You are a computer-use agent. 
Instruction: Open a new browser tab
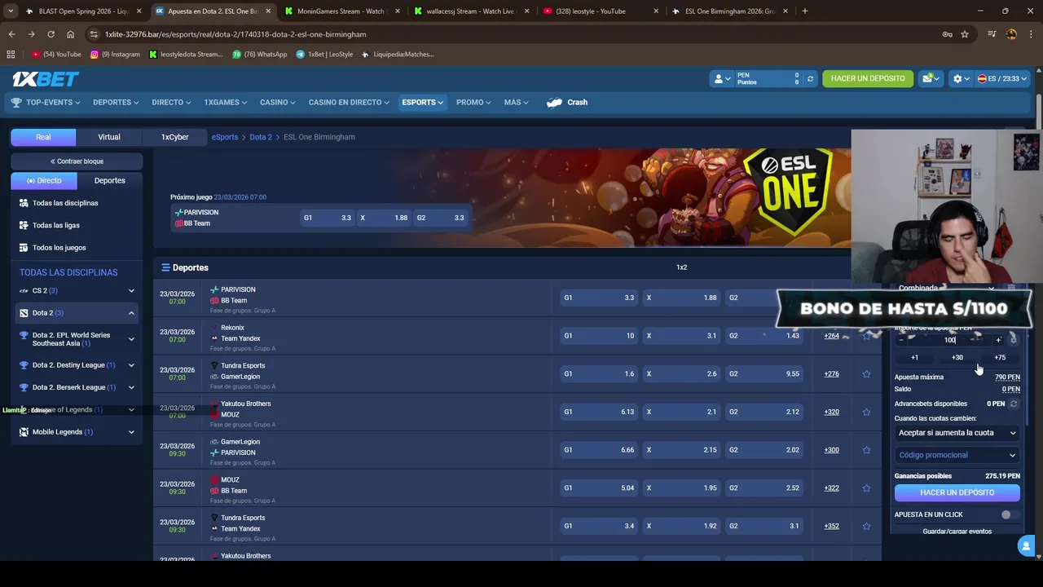[x=804, y=11]
